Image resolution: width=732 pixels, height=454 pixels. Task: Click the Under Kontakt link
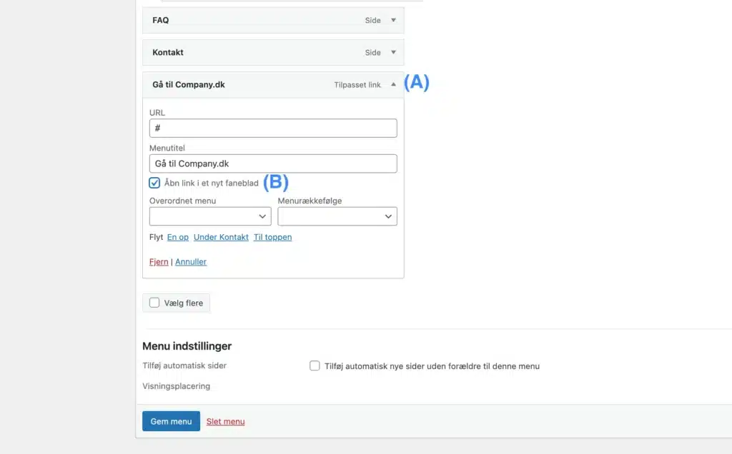click(221, 237)
